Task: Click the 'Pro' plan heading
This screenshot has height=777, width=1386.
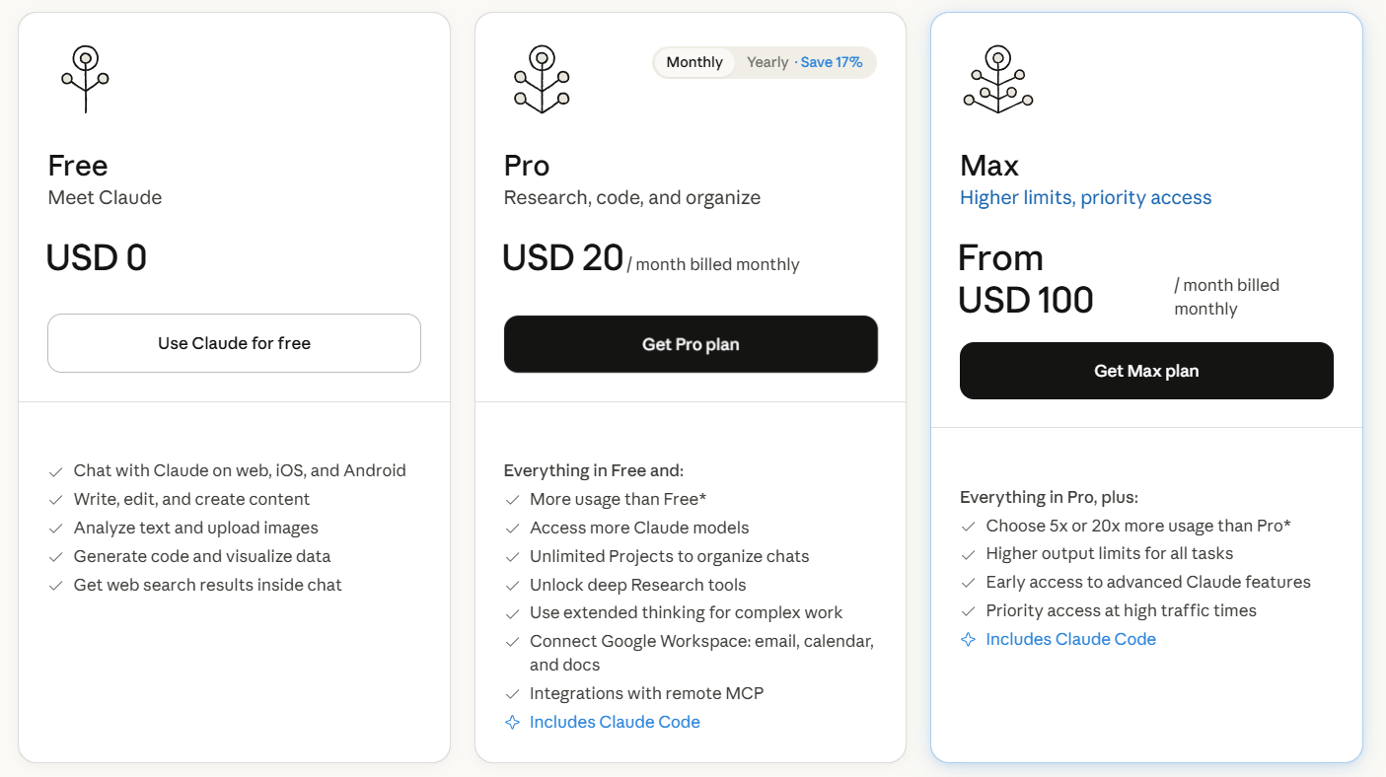Action: click(527, 166)
